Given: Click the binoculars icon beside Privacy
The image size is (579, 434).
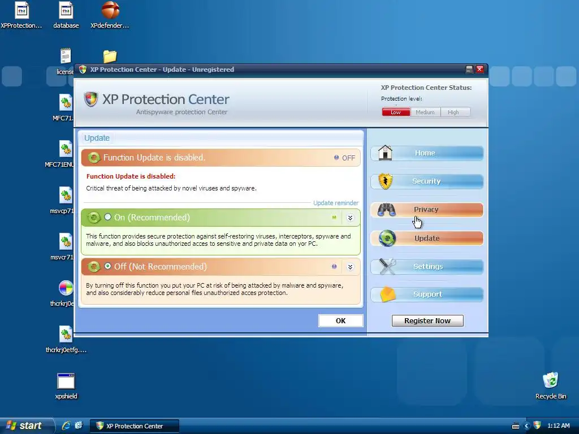Looking at the screenshot, I should point(386,210).
